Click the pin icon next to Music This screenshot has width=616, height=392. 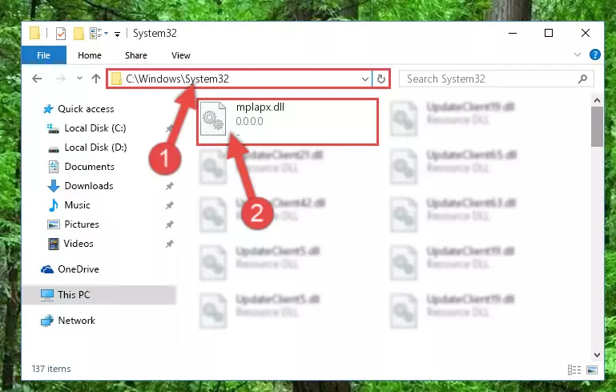(169, 205)
